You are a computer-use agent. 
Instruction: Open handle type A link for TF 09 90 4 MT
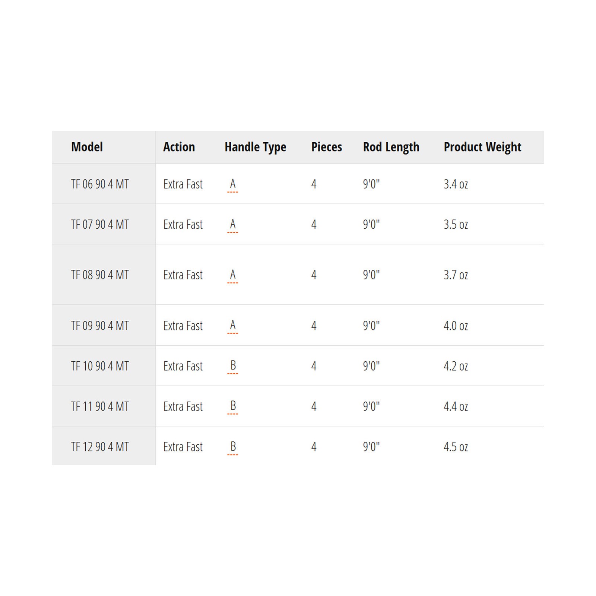pyautogui.click(x=232, y=326)
